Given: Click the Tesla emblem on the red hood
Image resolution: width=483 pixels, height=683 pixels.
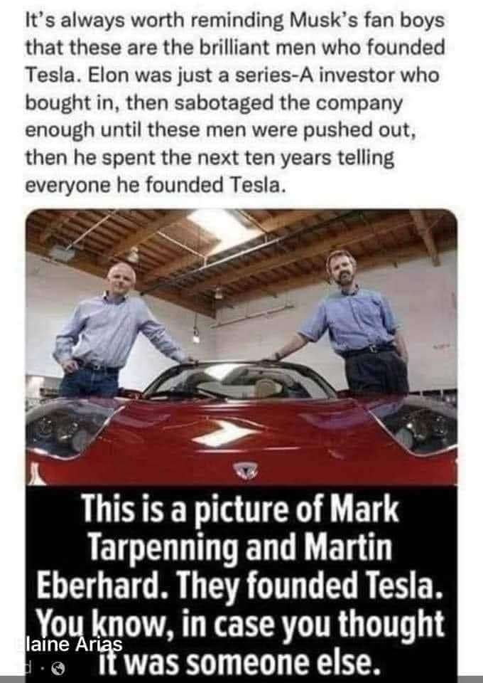Looking at the screenshot, I should click(x=246, y=471).
